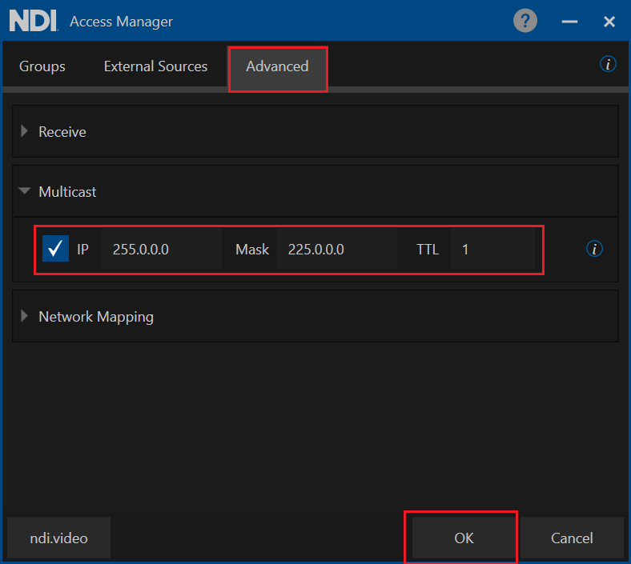Open the External Sources tab

(x=155, y=66)
